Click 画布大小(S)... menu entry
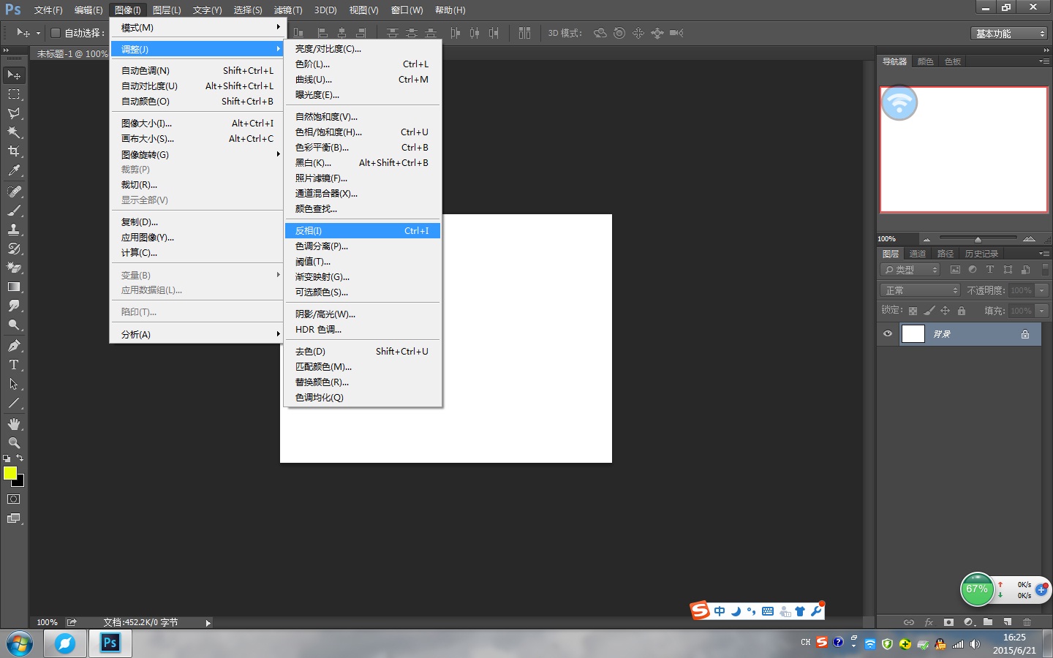 (x=196, y=139)
